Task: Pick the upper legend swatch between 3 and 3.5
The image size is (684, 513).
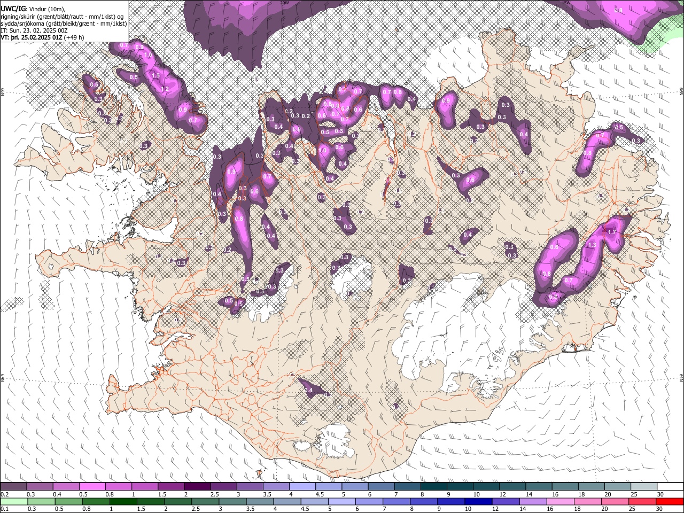Action: (250, 486)
